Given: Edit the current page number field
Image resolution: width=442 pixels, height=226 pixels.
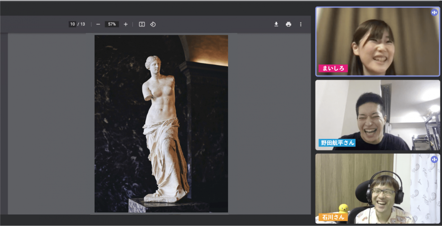Looking at the screenshot, I should [x=72, y=24].
